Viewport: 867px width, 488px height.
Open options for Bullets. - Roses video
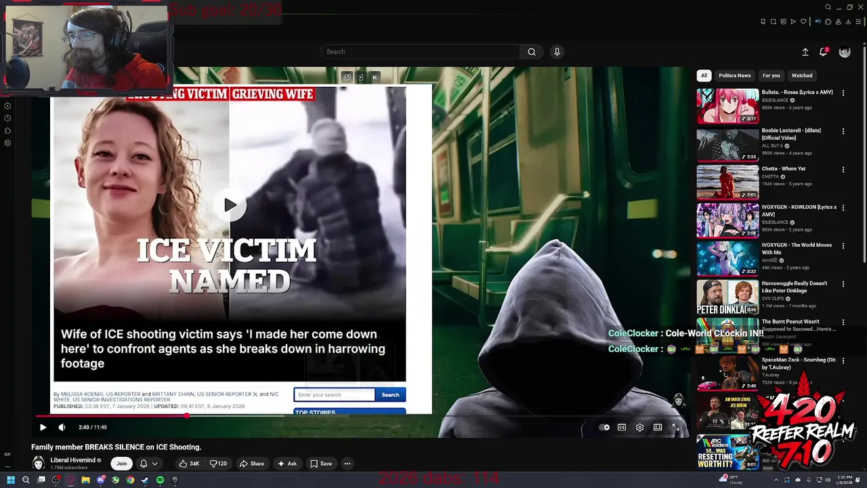843,93
